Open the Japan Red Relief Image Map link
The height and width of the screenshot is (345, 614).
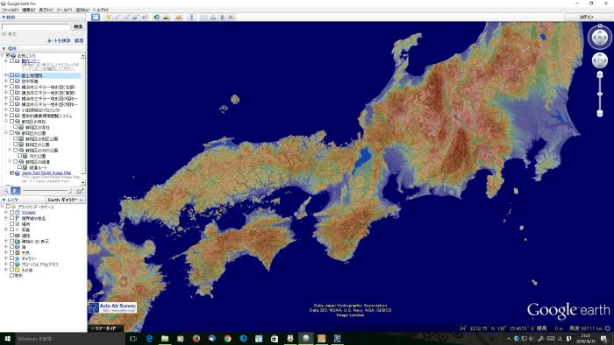pos(46,172)
